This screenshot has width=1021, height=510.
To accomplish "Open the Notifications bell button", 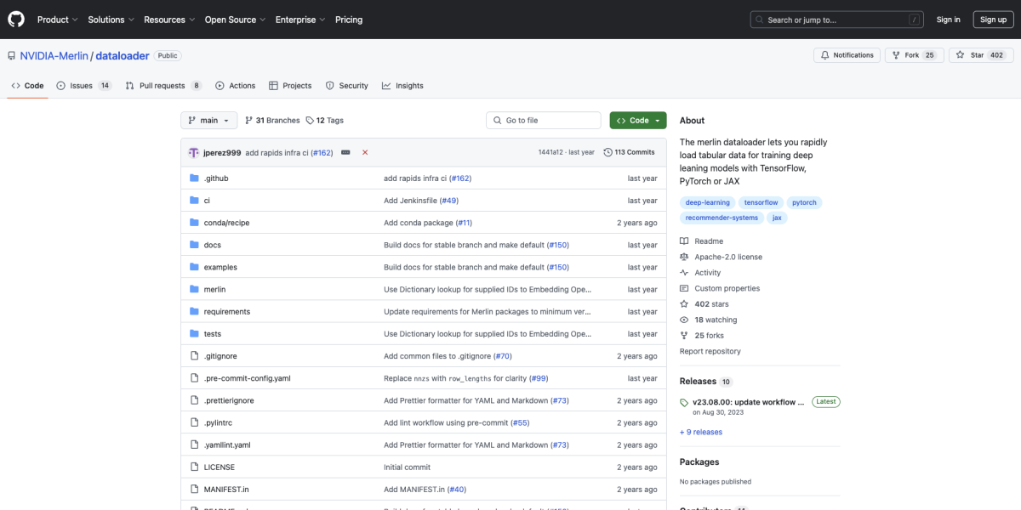I will click(847, 55).
